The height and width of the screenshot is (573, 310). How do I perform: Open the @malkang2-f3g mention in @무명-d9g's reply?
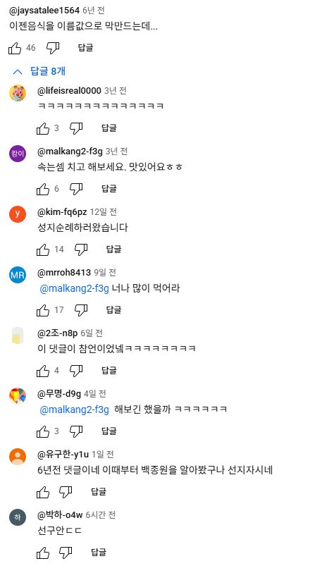tap(74, 409)
